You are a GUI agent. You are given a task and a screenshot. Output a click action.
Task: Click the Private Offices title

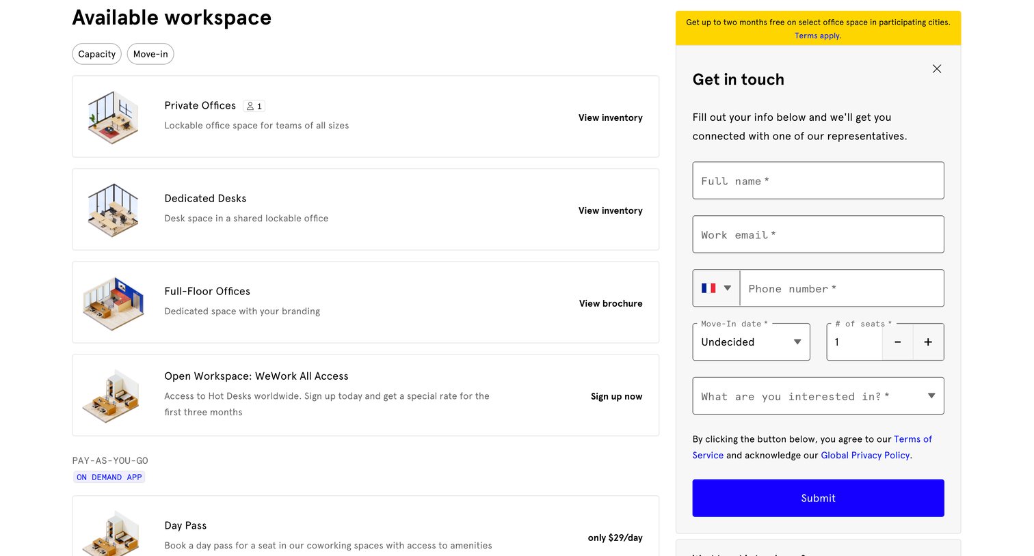pyautogui.click(x=200, y=105)
